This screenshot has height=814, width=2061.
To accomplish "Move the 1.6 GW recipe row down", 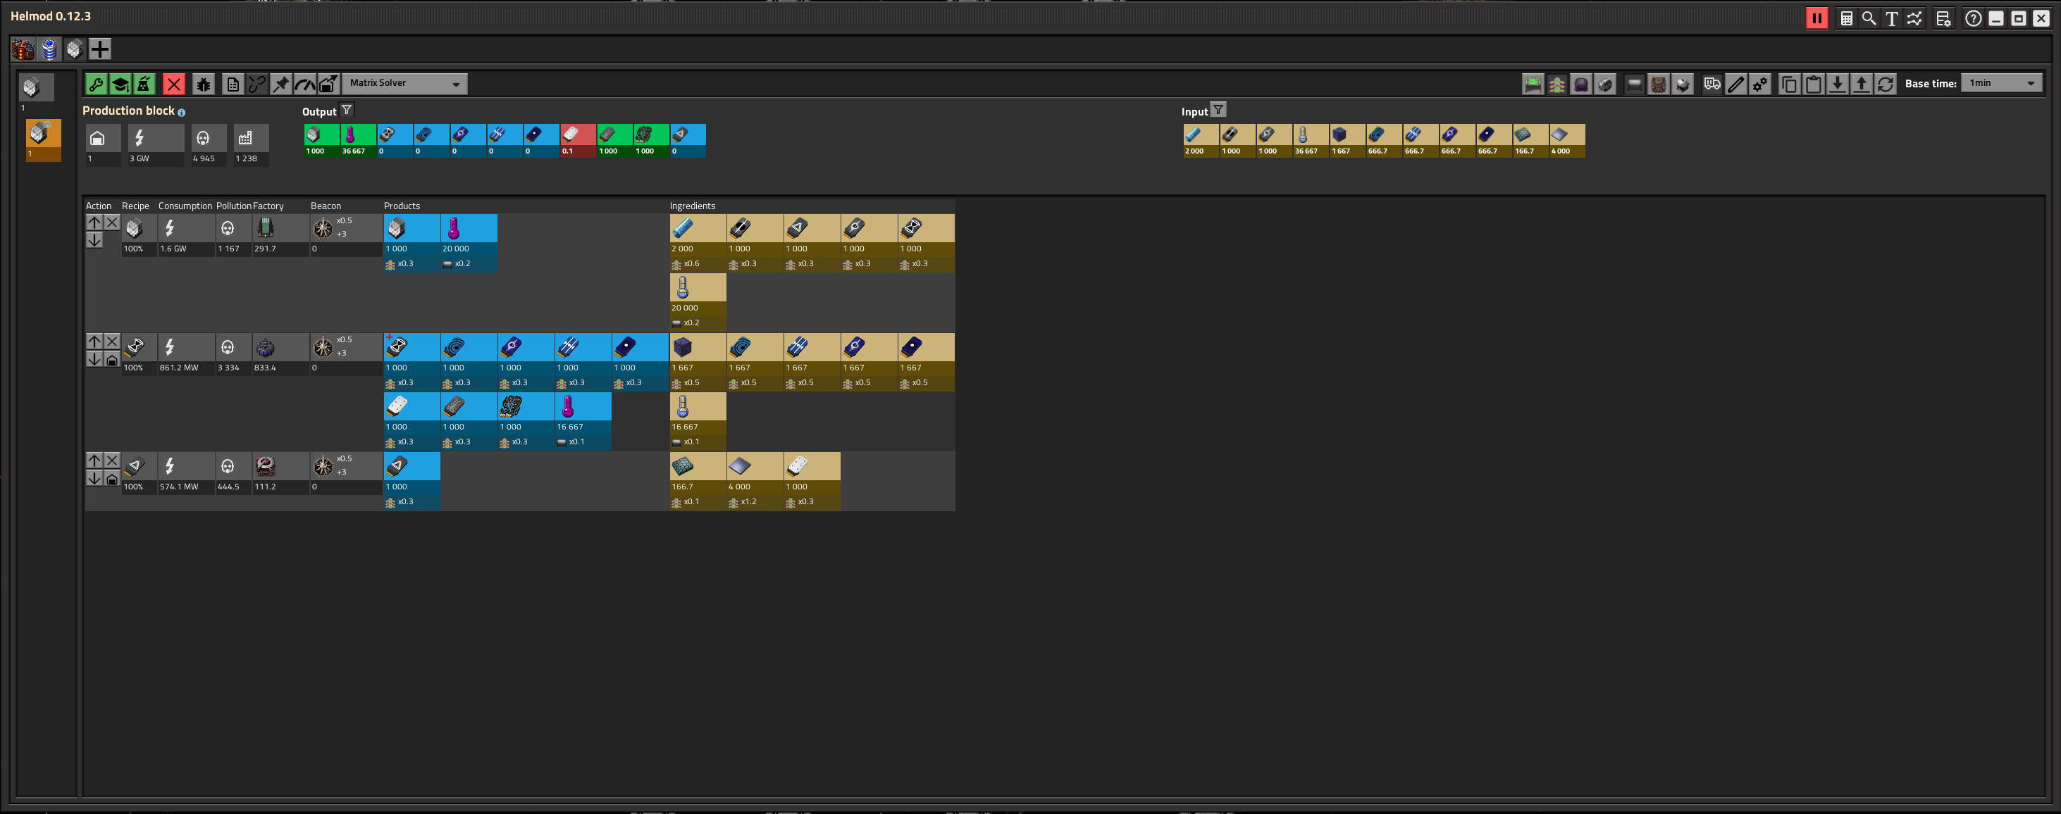I will pos(94,240).
